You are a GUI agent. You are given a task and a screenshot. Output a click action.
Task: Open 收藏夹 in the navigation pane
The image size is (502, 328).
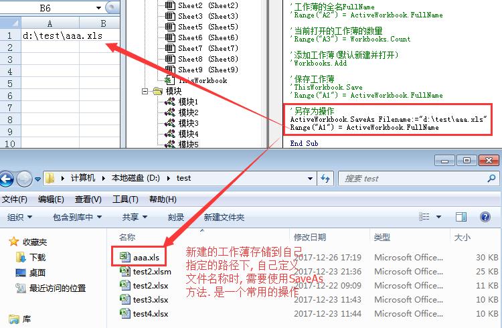(x=35, y=242)
